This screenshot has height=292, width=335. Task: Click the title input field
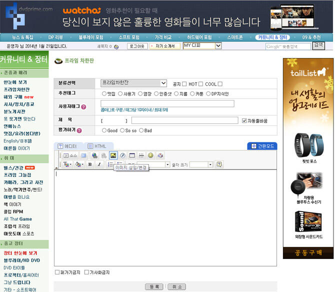[x=185, y=120]
